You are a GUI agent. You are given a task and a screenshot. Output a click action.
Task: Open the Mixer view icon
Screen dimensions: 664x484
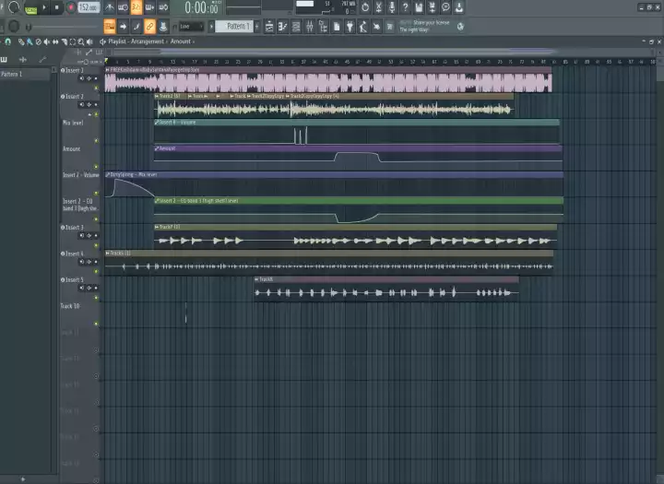310,27
